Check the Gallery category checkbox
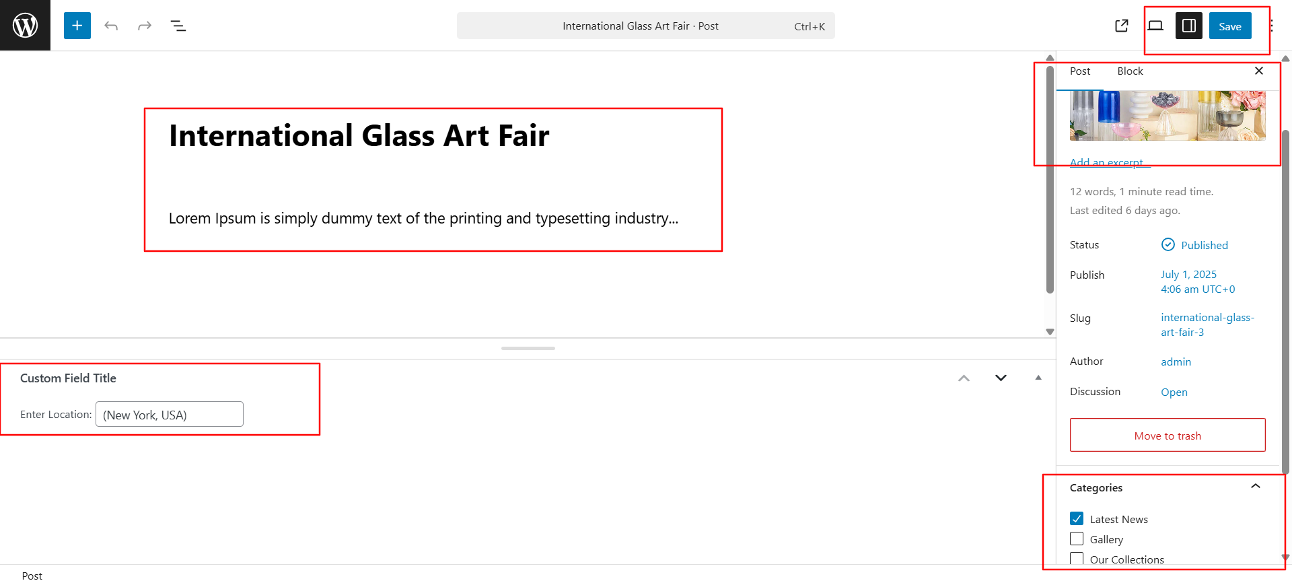Screen dimensions: 1292x585 pos(1077,539)
